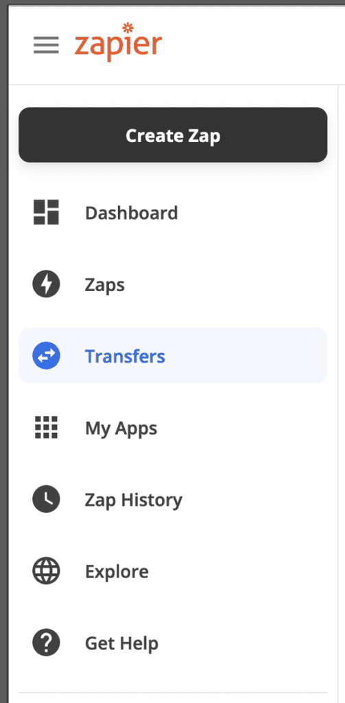The width and height of the screenshot is (345, 703).
Task: Select the Transfers label text
Action: coord(125,356)
